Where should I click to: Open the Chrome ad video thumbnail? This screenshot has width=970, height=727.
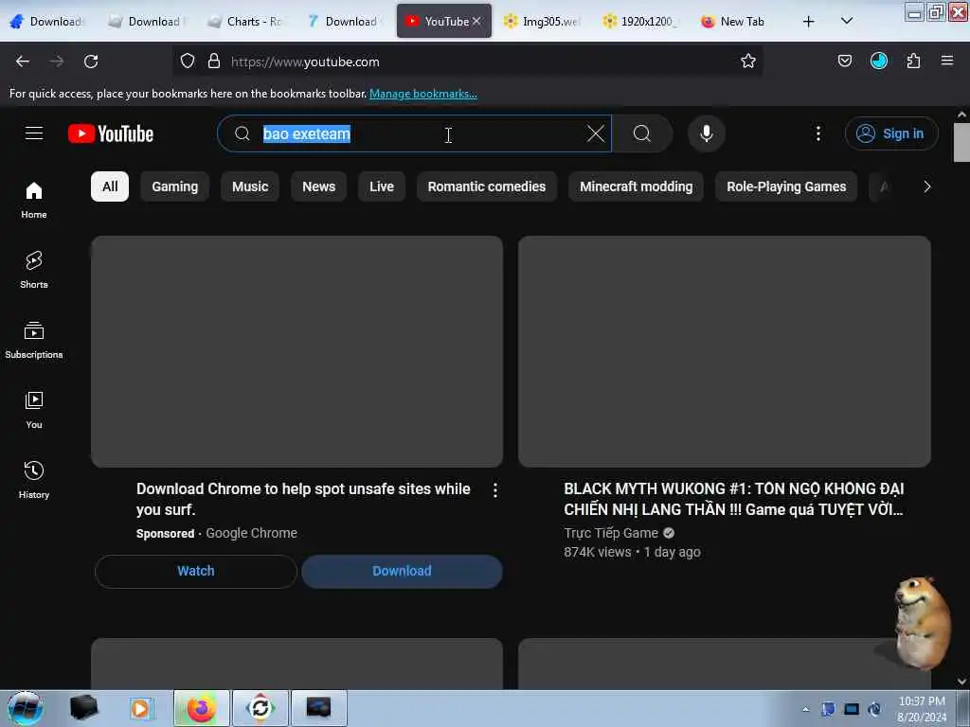tap(296, 351)
